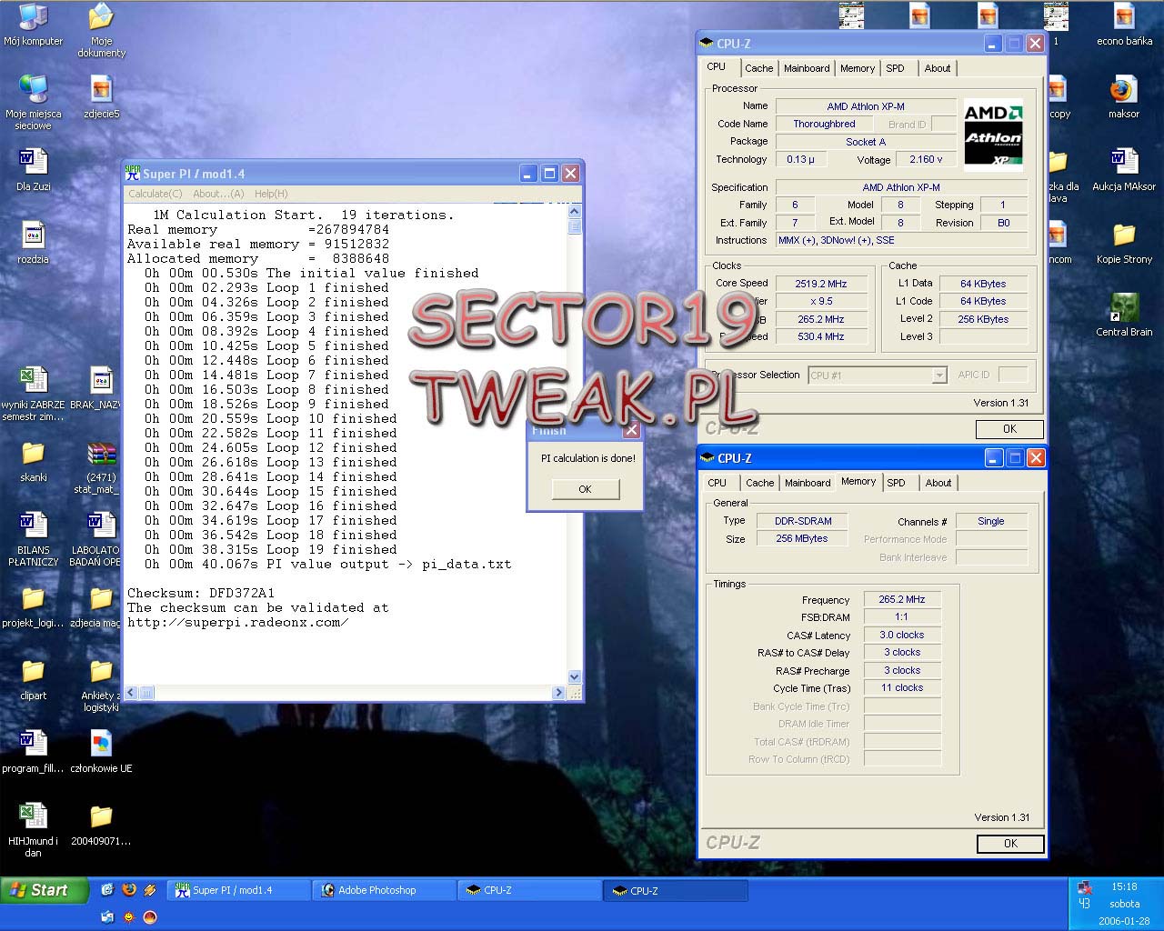Click the Loop 19 finished line

coord(270,549)
